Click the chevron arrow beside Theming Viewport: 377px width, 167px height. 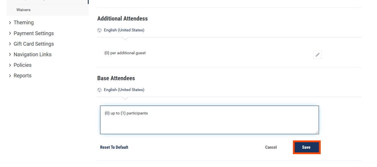pos(10,23)
